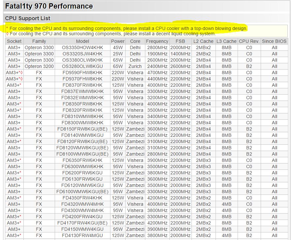The width and height of the screenshot is (291, 240).
Task: Click the Power column header
Action: pos(118,41)
